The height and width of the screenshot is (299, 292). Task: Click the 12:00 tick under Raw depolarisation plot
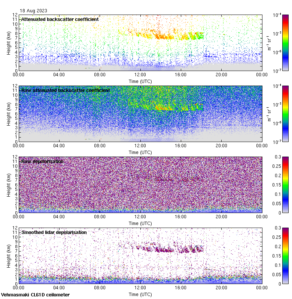pos(140,217)
